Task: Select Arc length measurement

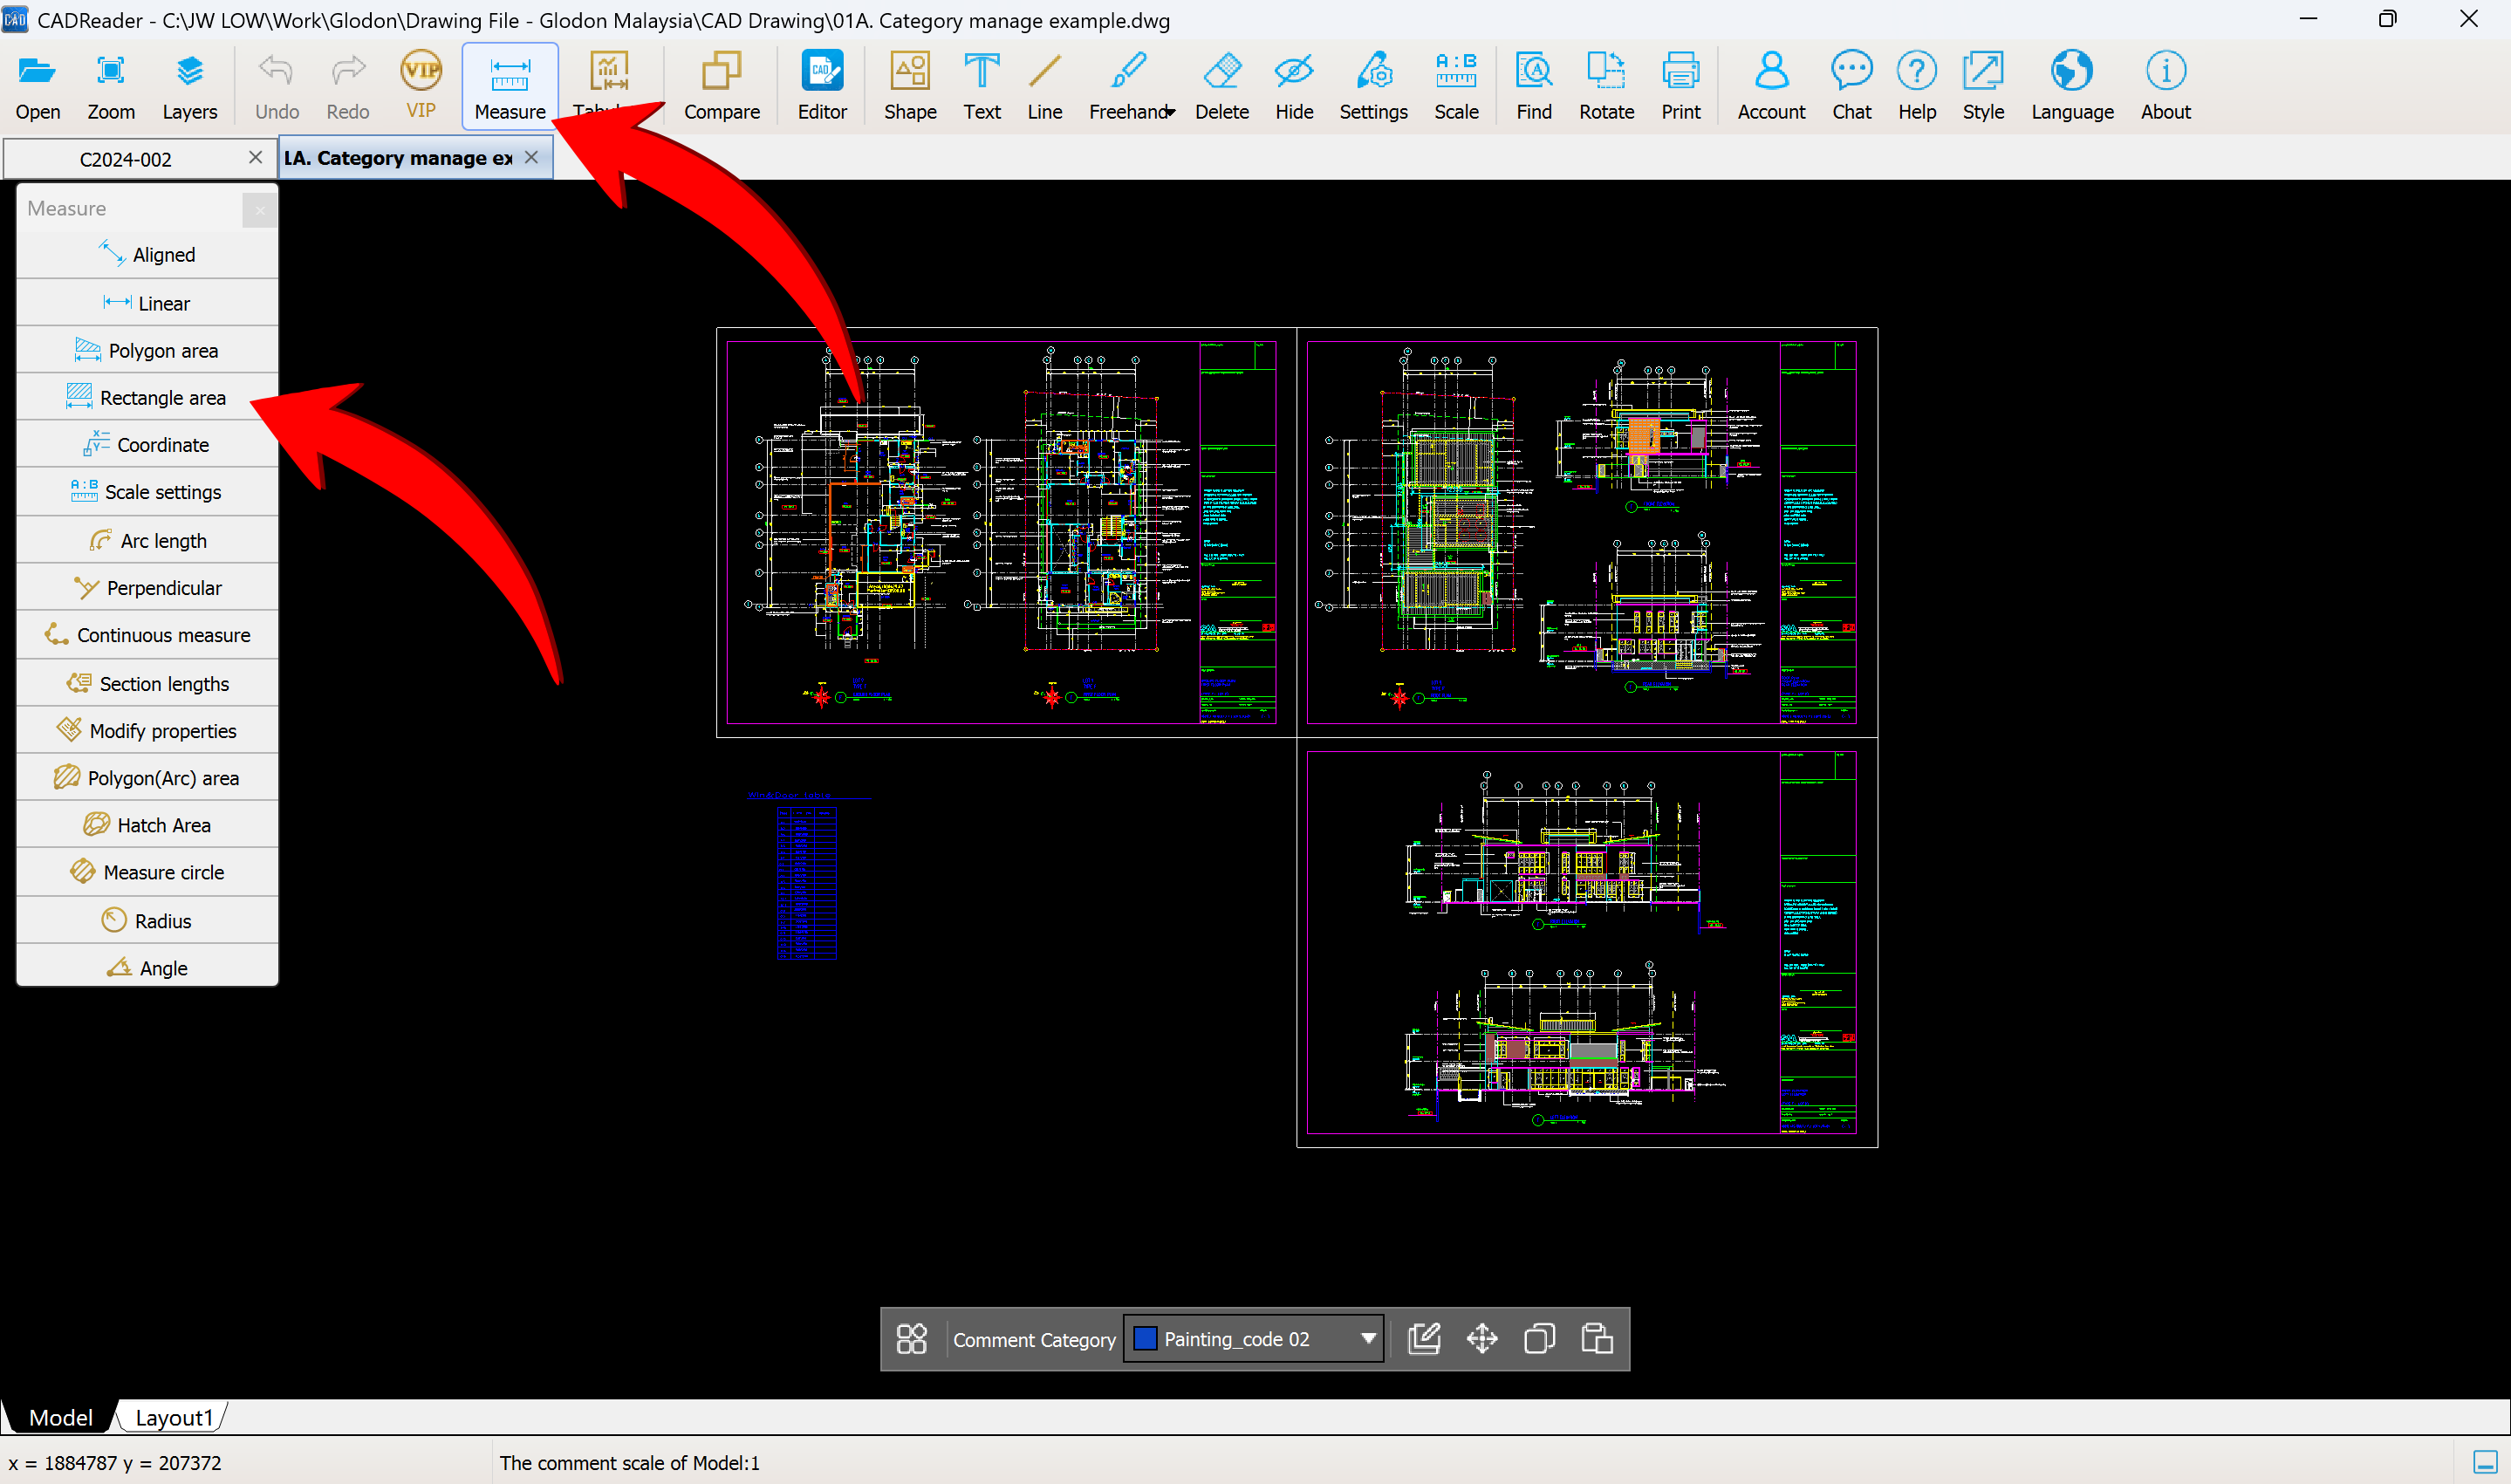Action: [x=147, y=540]
